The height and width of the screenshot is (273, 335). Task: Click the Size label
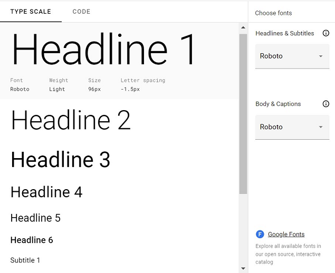coord(94,80)
